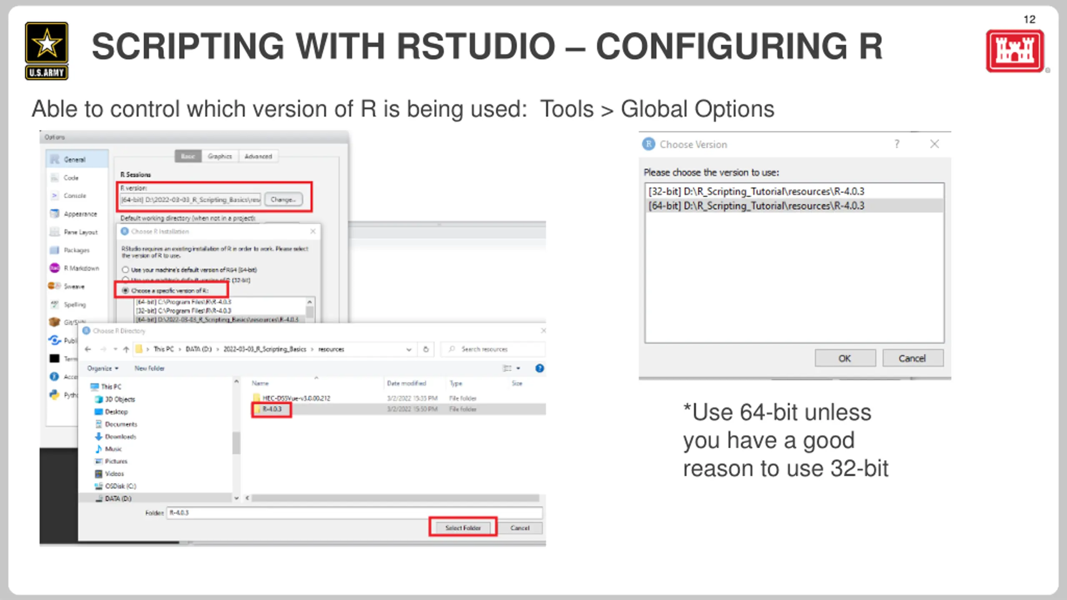Click the R version path field
The image size is (1067, 600).
(x=190, y=200)
